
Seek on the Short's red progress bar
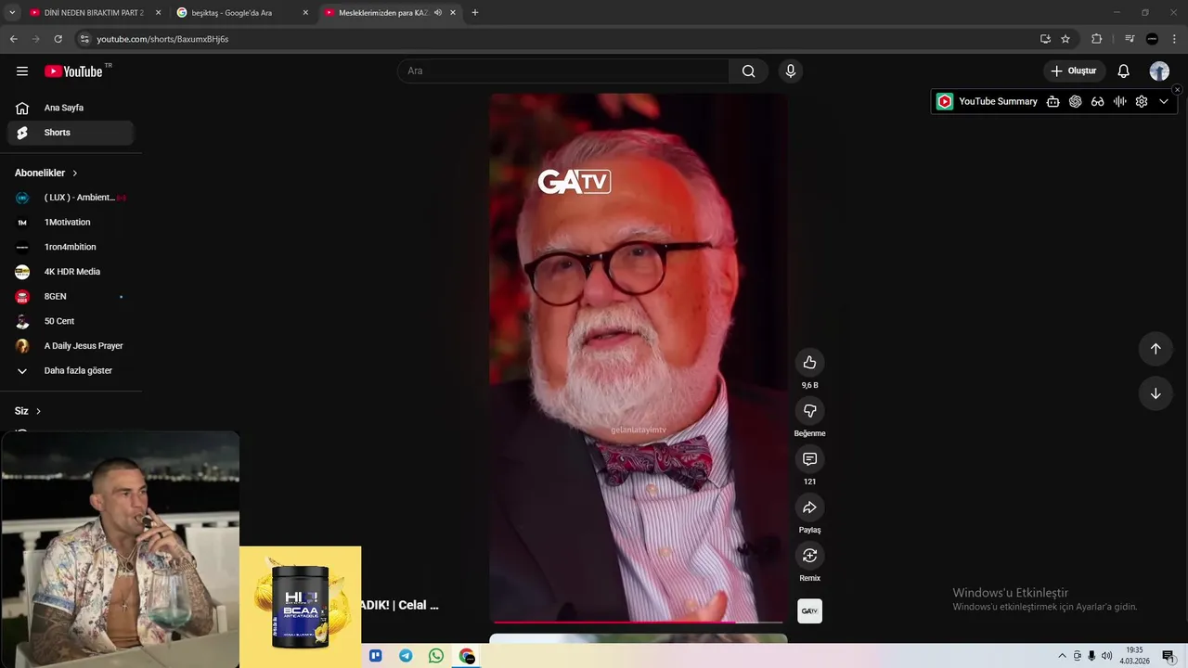(x=639, y=622)
